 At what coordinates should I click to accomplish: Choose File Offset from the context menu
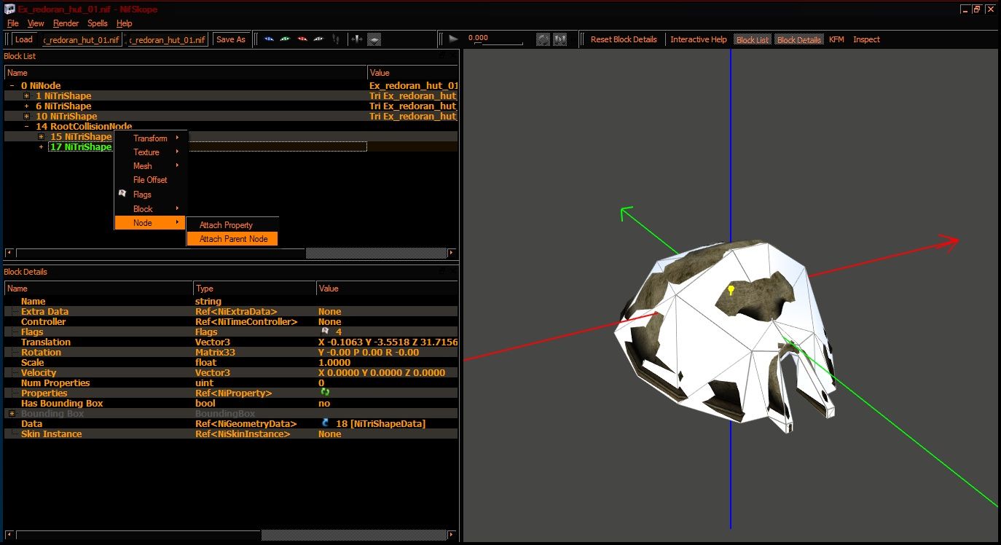151,180
